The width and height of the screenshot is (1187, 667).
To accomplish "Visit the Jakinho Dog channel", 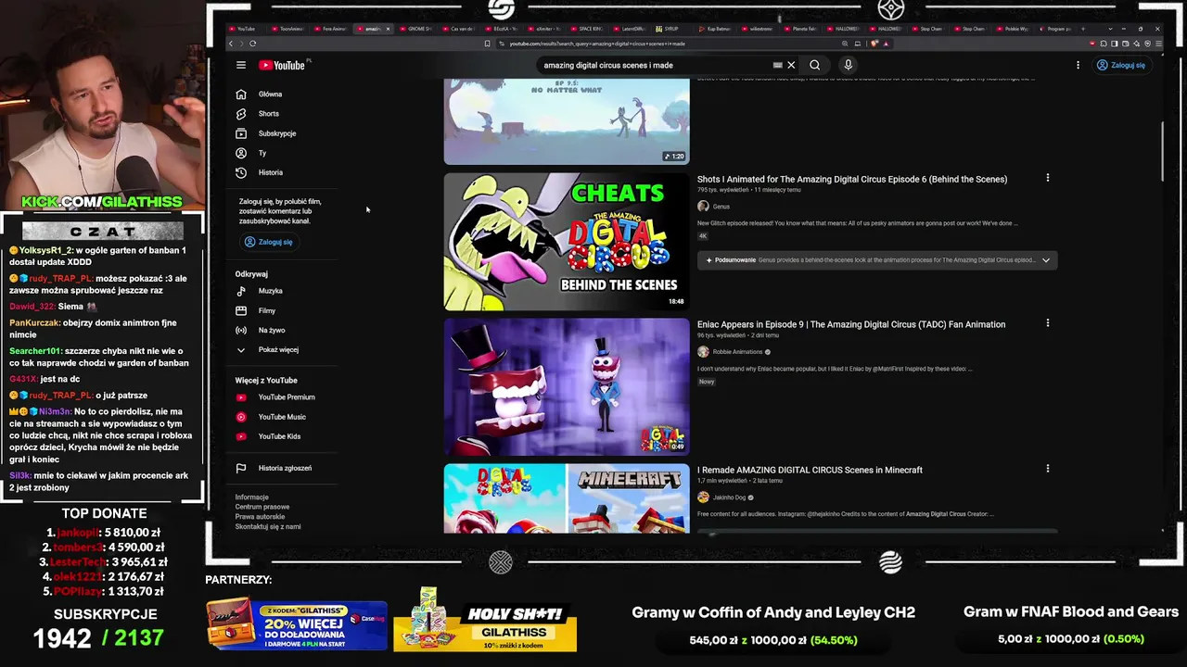I will point(729,497).
